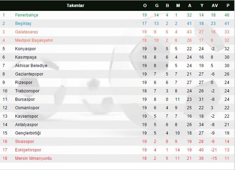Image resolution: width=235 pixels, height=170 pixels.
Task: Open the Fenerbahçe team link
Action: tap(27, 15)
